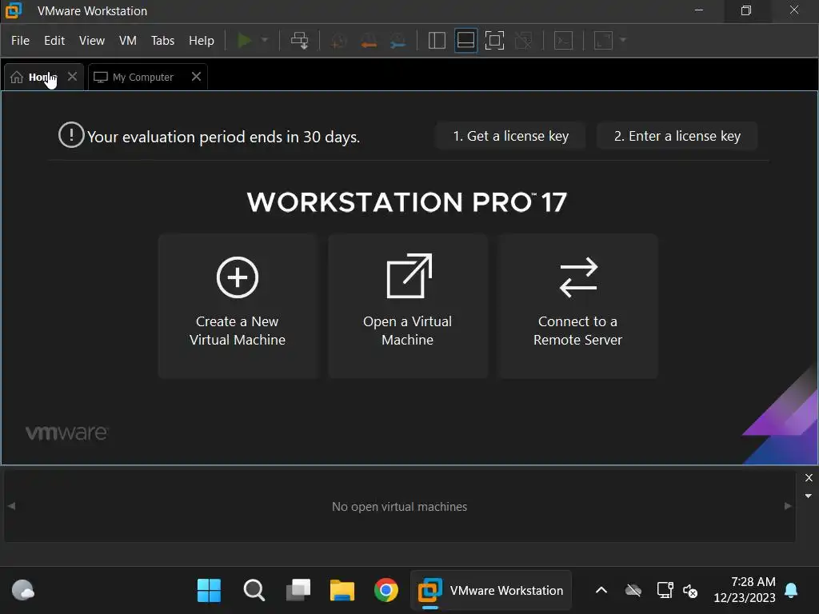The width and height of the screenshot is (819, 614).
Task: Toggle the library sidebar view icon
Action: coord(437,40)
